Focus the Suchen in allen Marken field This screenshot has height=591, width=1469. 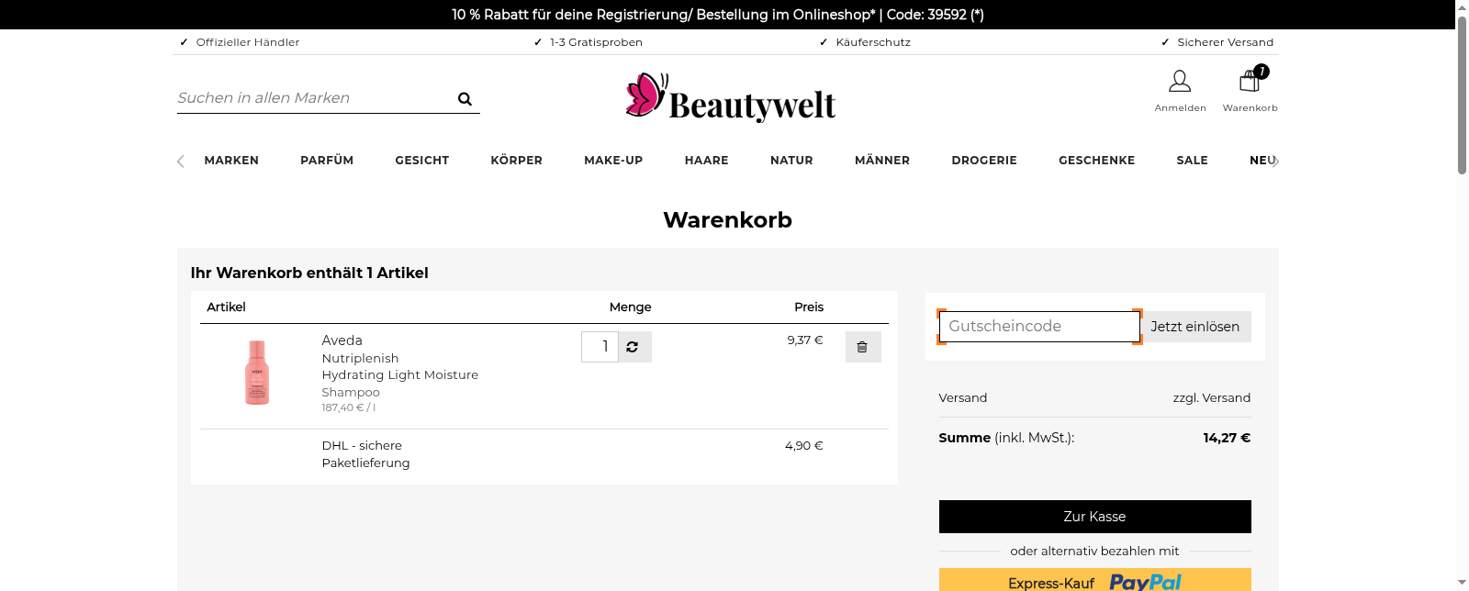[312, 98]
